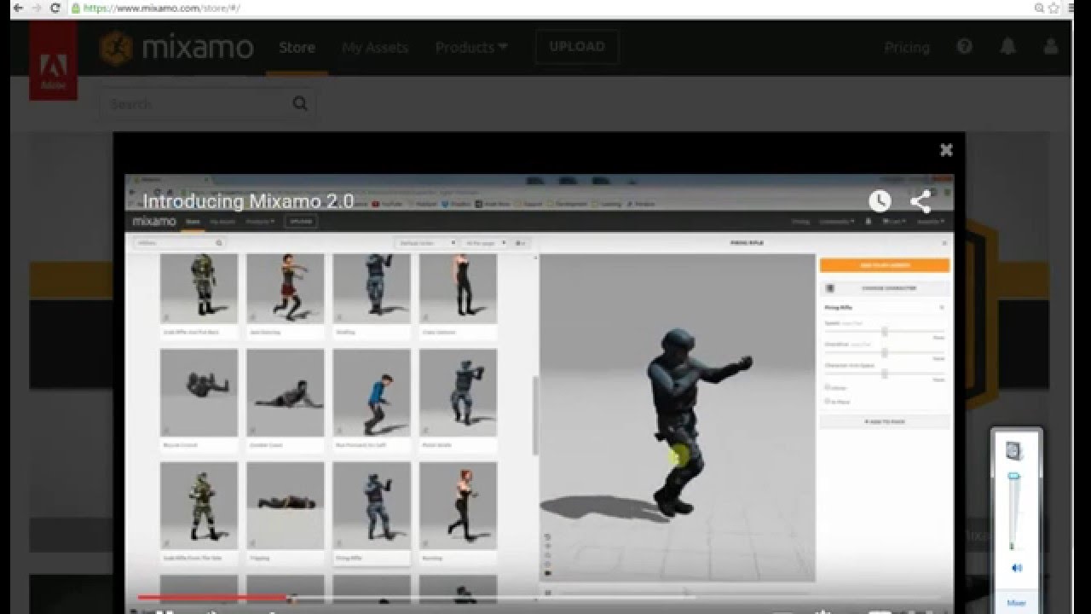Bookmark this page with the star
The height and width of the screenshot is (614, 1091).
[x=1054, y=8]
